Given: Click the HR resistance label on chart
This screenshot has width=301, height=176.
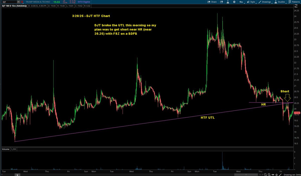Looking at the screenshot, I should tap(263, 104).
